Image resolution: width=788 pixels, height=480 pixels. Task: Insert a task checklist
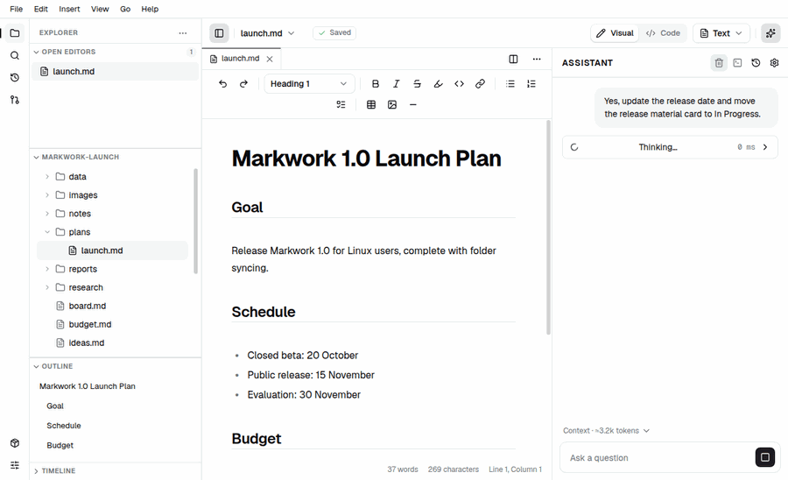click(x=341, y=104)
